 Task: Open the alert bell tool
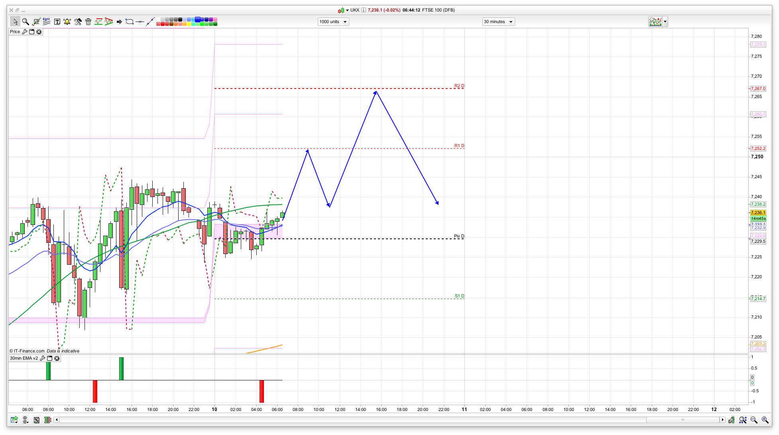tap(67, 22)
